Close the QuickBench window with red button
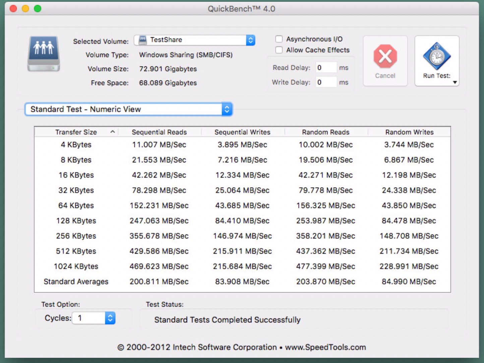 tap(13, 9)
